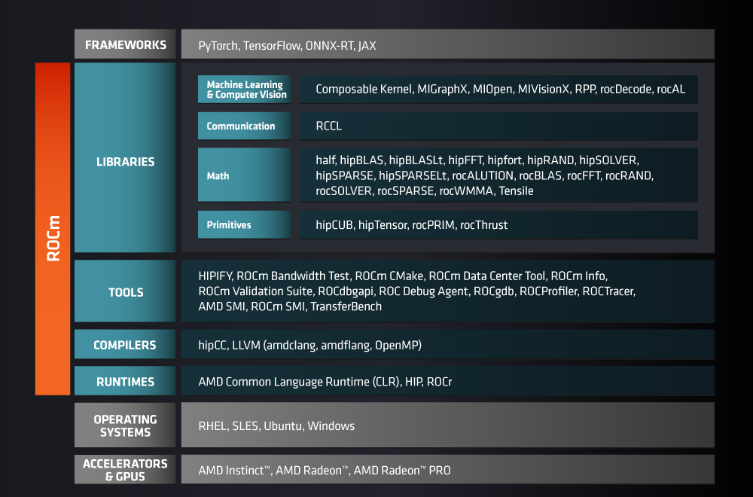The image size is (753, 497).
Task: Select the Machine Learning & Computer Vision category
Action: (243, 89)
